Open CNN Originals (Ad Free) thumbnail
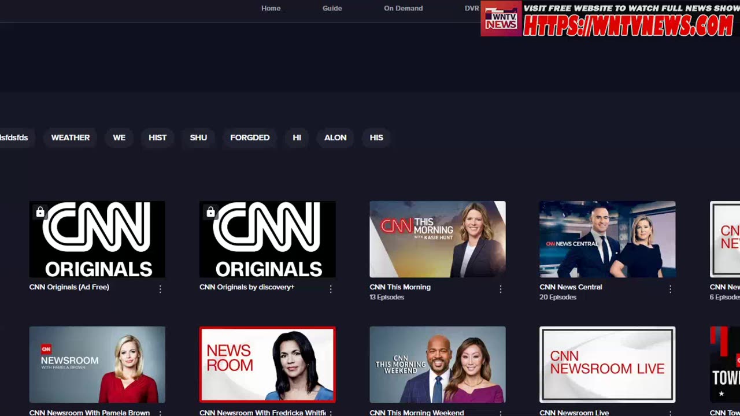 click(x=97, y=239)
